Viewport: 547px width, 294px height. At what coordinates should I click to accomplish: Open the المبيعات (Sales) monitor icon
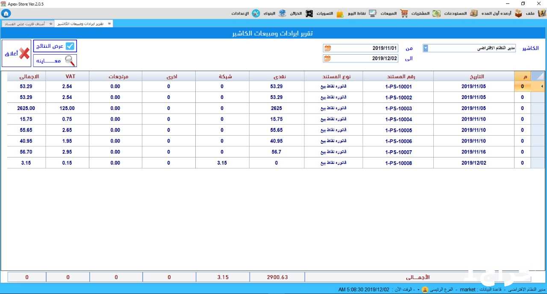[373, 13]
